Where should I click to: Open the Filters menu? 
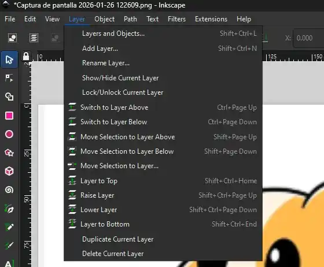(x=176, y=19)
